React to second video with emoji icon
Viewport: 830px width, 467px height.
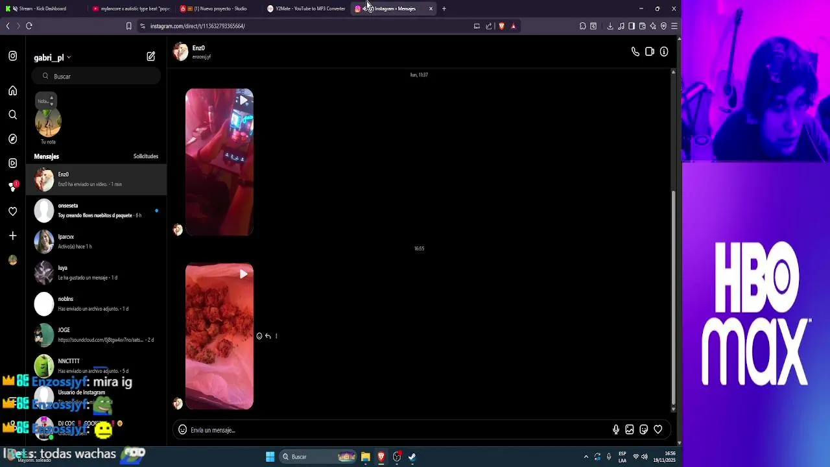259,336
